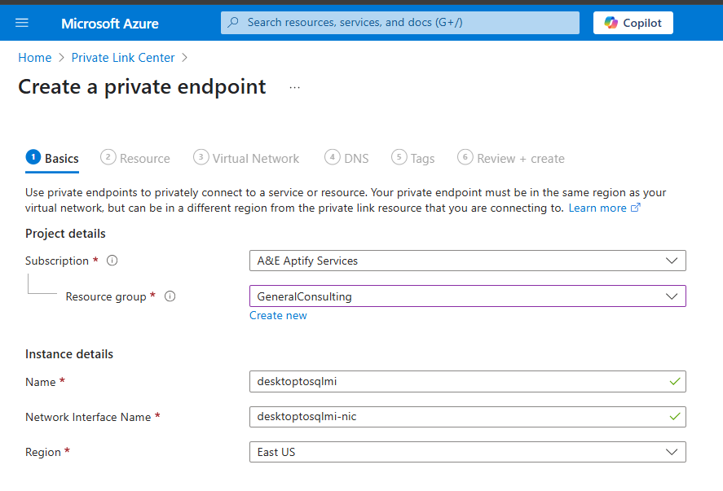Click the Resource group chevron arrow
The image size is (723, 491).
[x=672, y=296]
